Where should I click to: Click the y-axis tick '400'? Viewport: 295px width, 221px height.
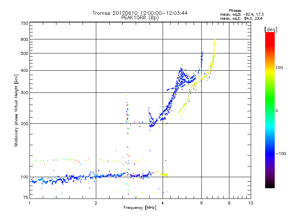[x=24, y=71]
